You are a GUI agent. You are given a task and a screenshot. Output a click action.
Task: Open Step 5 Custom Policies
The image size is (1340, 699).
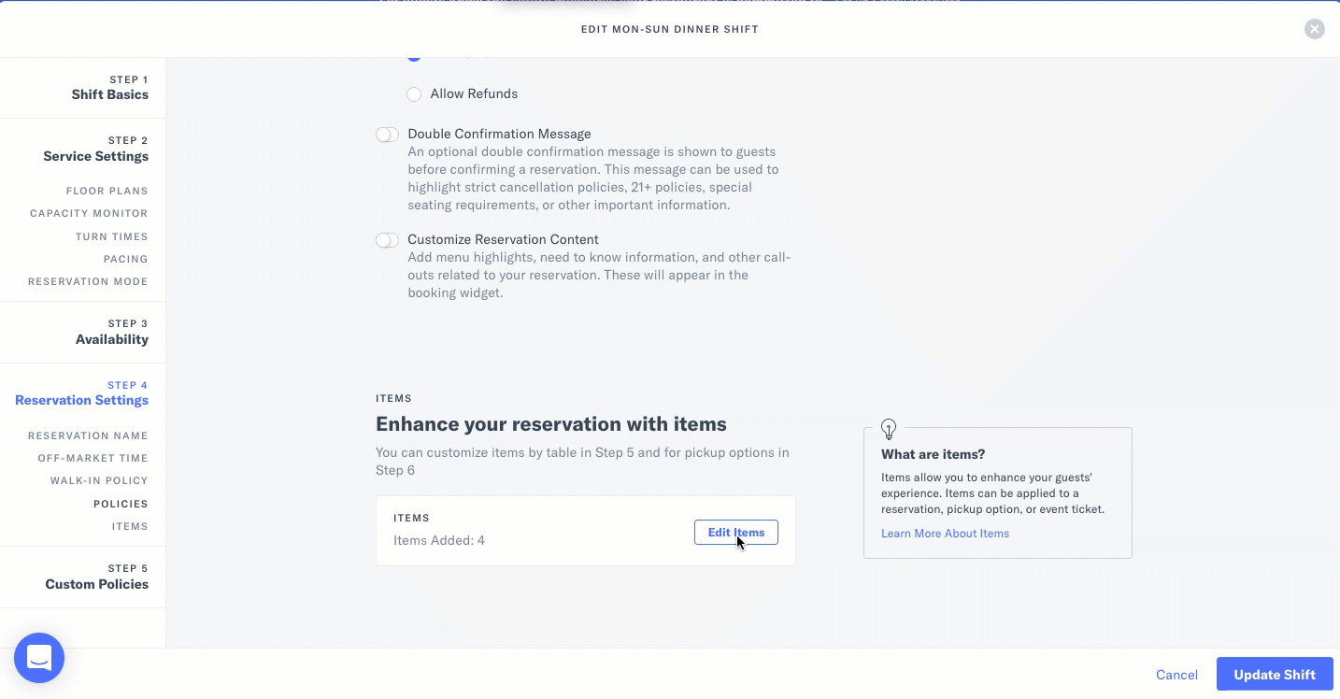(96, 577)
